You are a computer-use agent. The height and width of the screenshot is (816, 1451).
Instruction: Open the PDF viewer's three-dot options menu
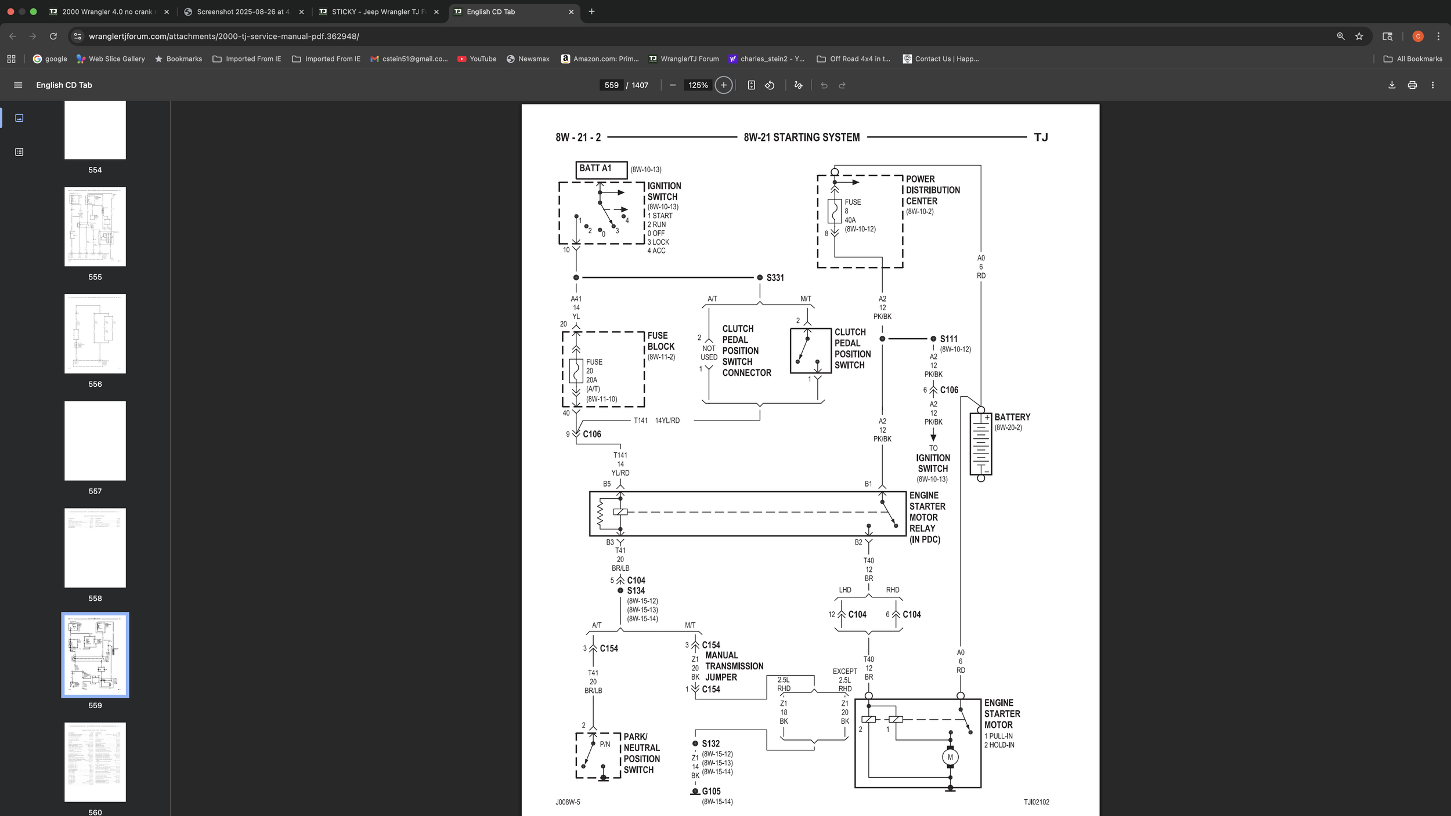(x=1432, y=85)
